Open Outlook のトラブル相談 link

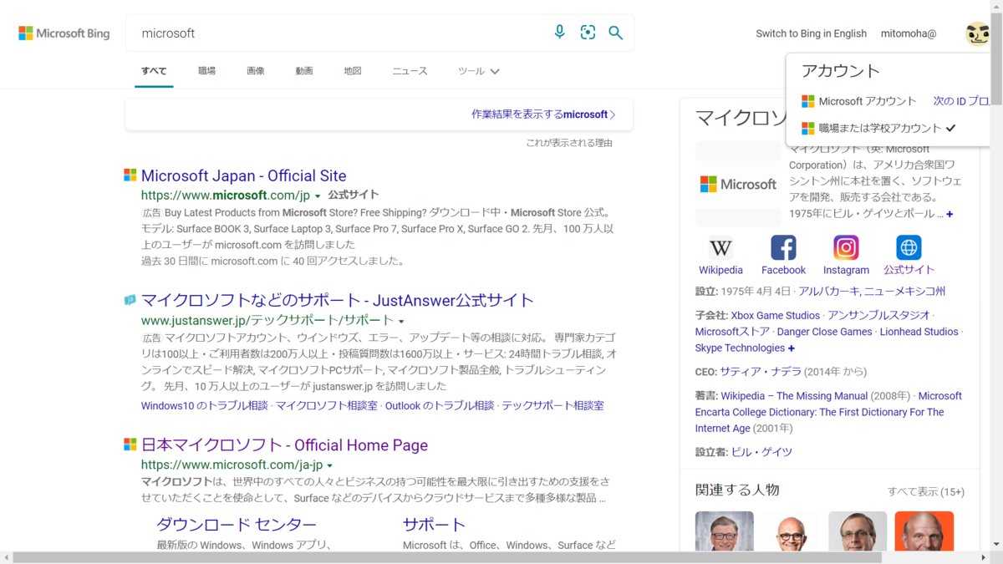click(x=440, y=405)
